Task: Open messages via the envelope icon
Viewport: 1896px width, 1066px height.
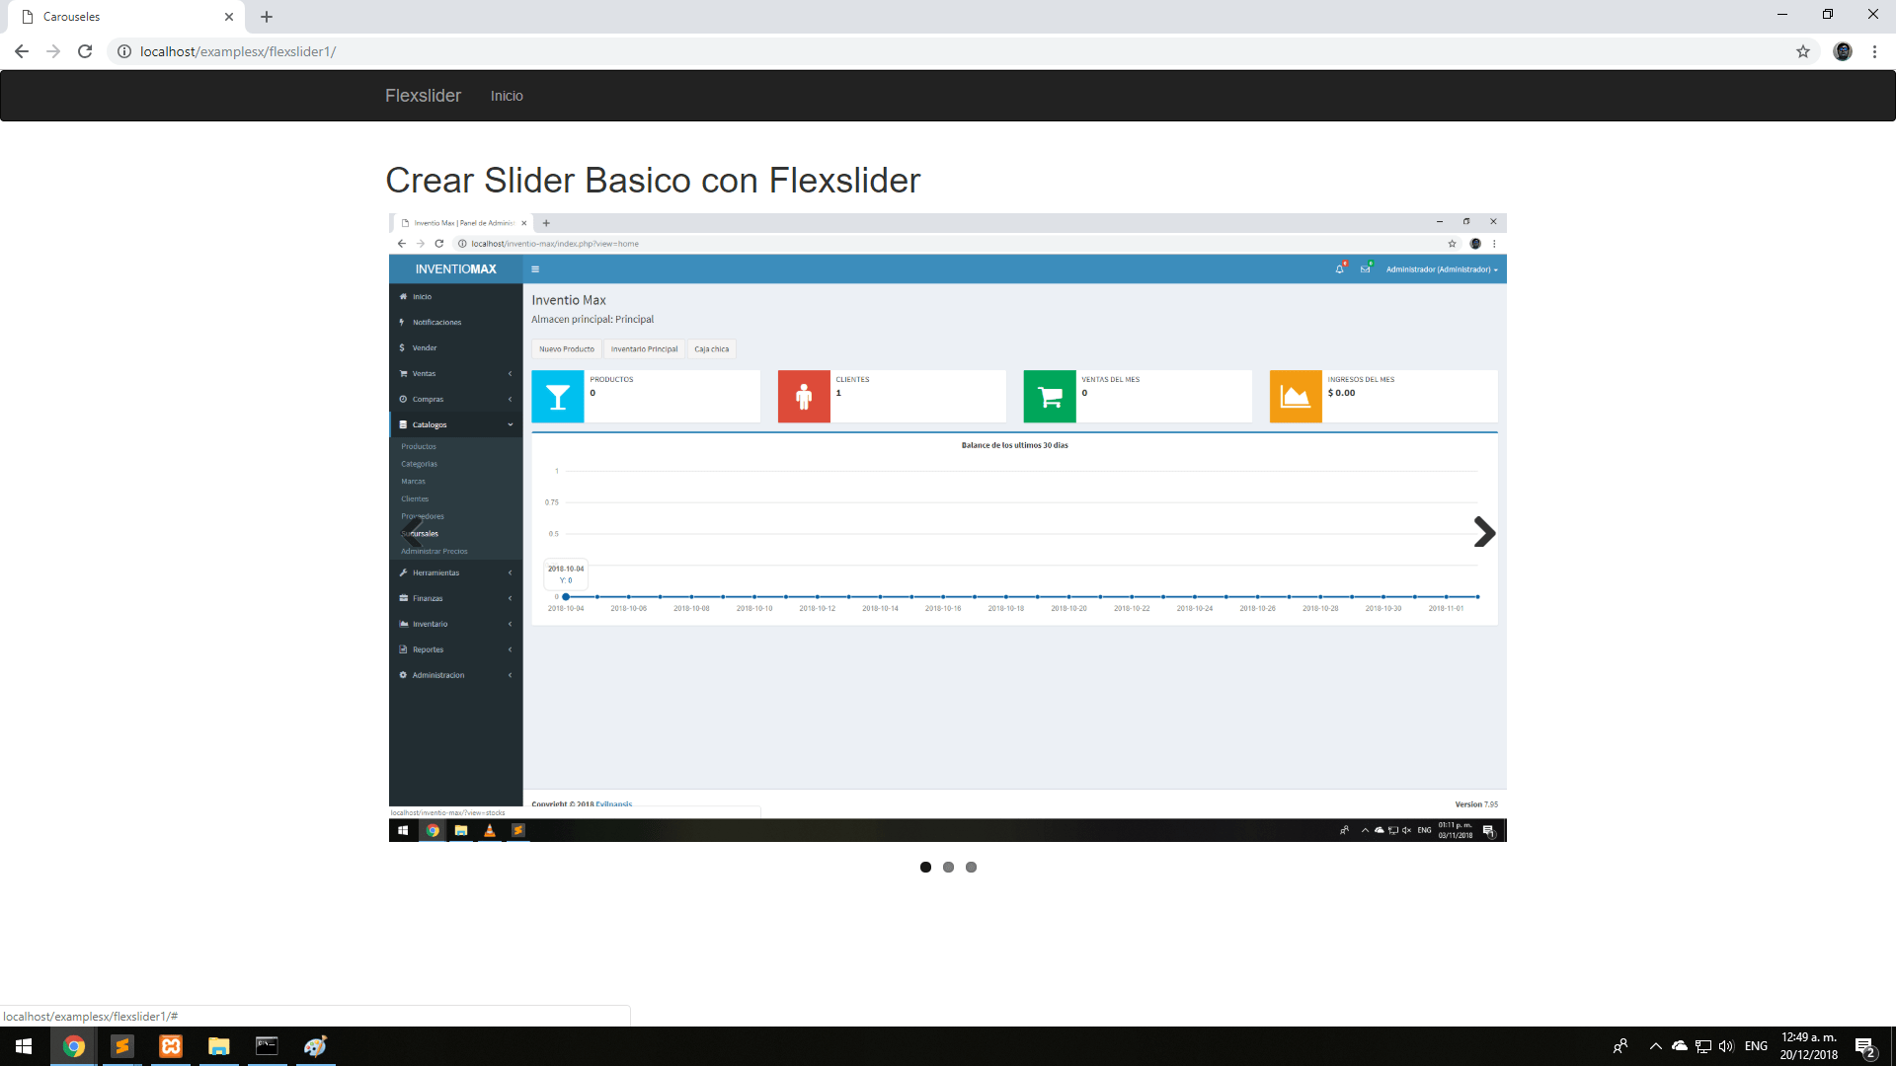Action: pyautogui.click(x=1366, y=268)
